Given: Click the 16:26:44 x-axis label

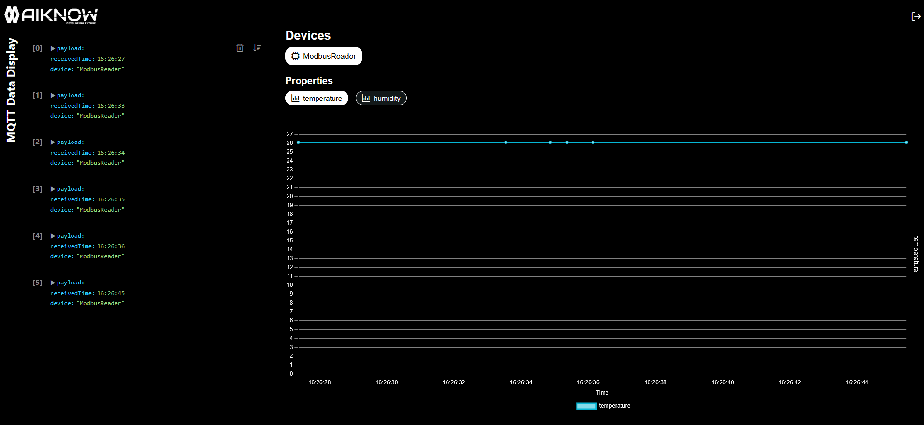Looking at the screenshot, I should pos(857,382).
